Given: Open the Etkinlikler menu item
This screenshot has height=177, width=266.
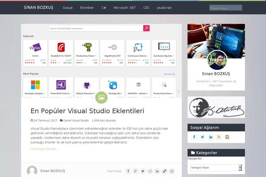Looking at the screenshot, I should click(87, 8).
